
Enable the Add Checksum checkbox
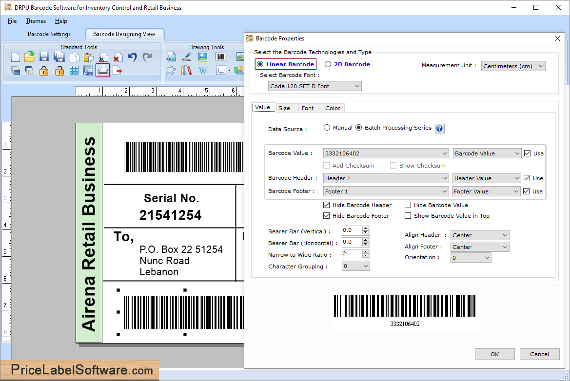(327, 165)
